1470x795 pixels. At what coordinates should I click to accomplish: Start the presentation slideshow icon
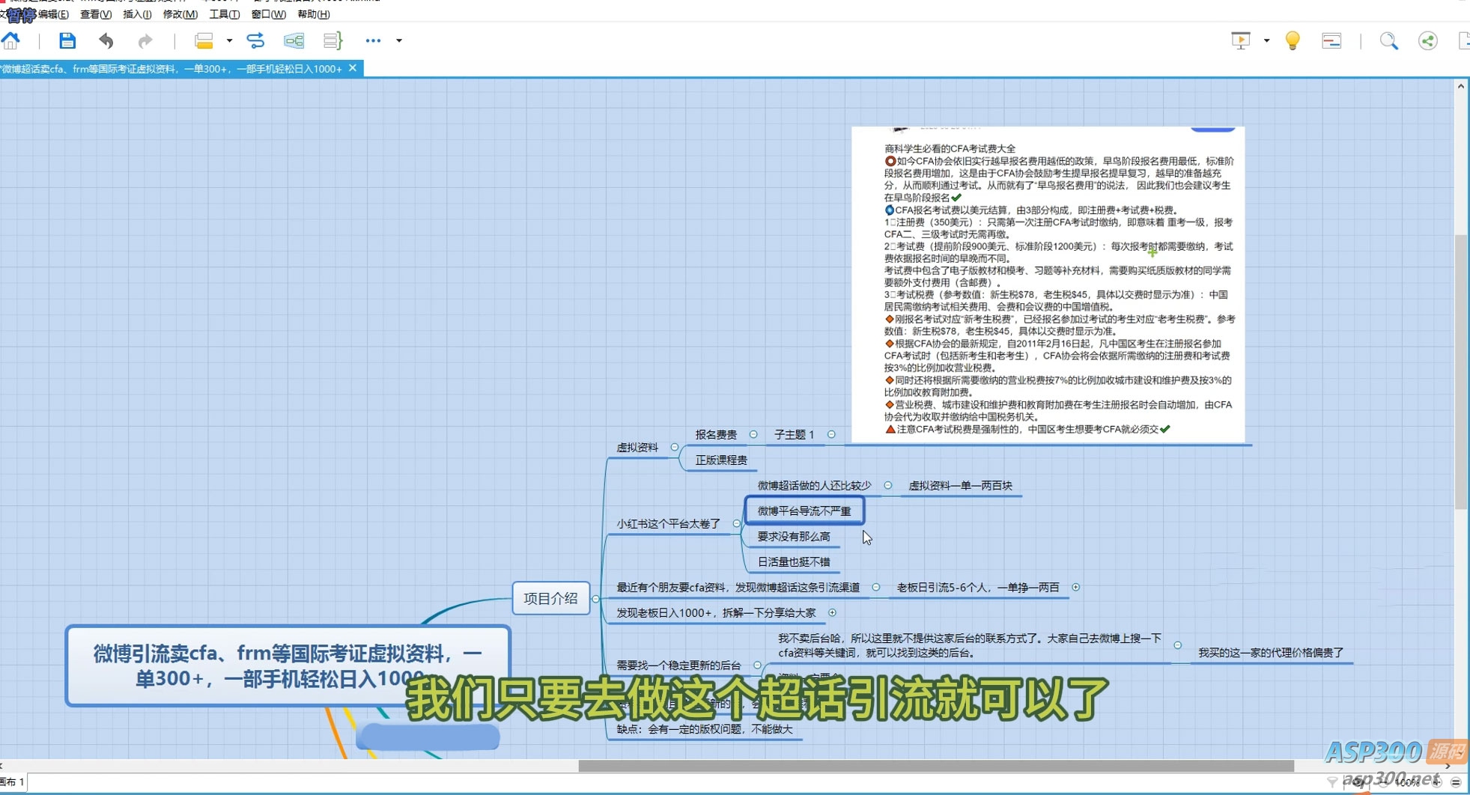[x=1241, y=40]
